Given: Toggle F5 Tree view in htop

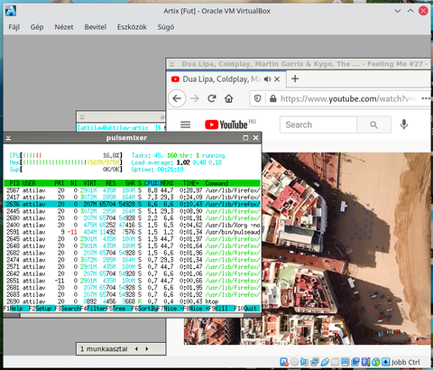Looking at the screenshot, I should pyautogui.click(x=119, y=309).
